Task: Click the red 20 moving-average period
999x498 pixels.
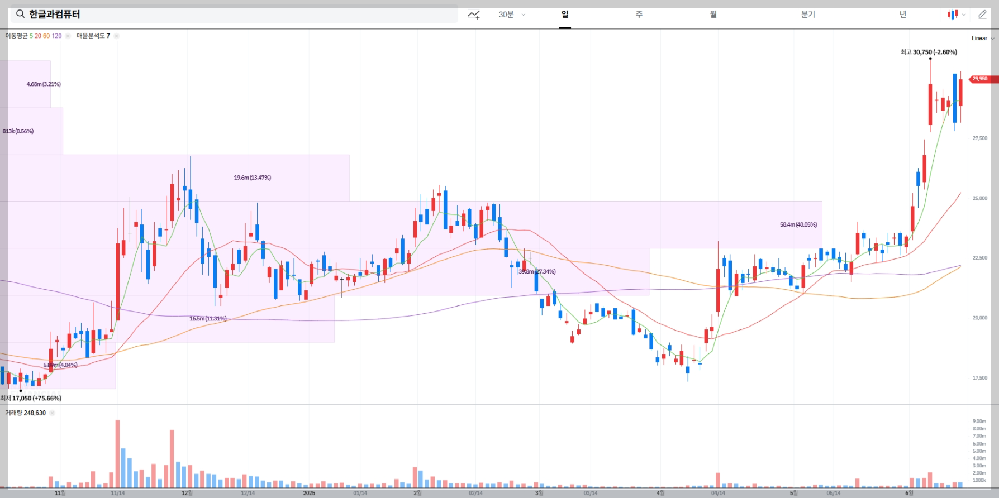Action: 38,36
